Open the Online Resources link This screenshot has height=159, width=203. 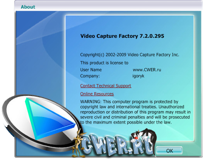[x=97, y=94]
